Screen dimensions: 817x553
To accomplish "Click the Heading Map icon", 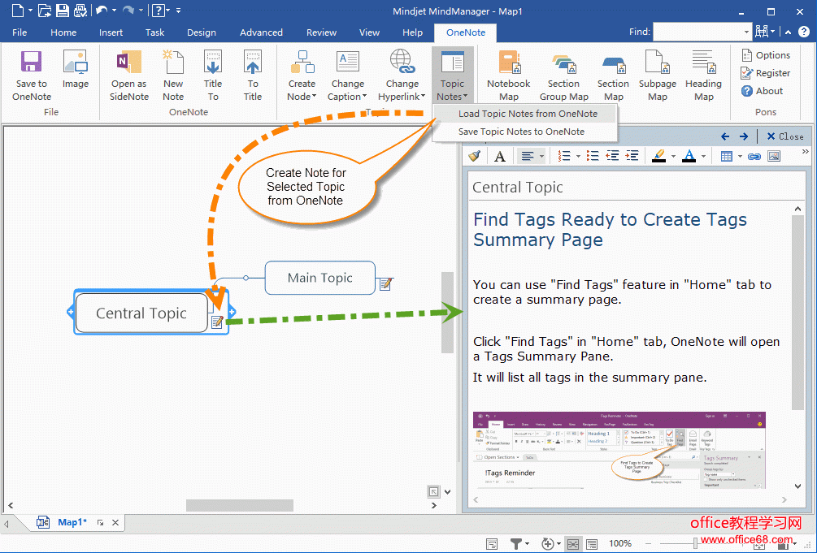I will [703, 75].
